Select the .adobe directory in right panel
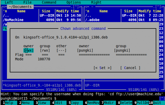165x105 pixels. [x=92, y=20]
